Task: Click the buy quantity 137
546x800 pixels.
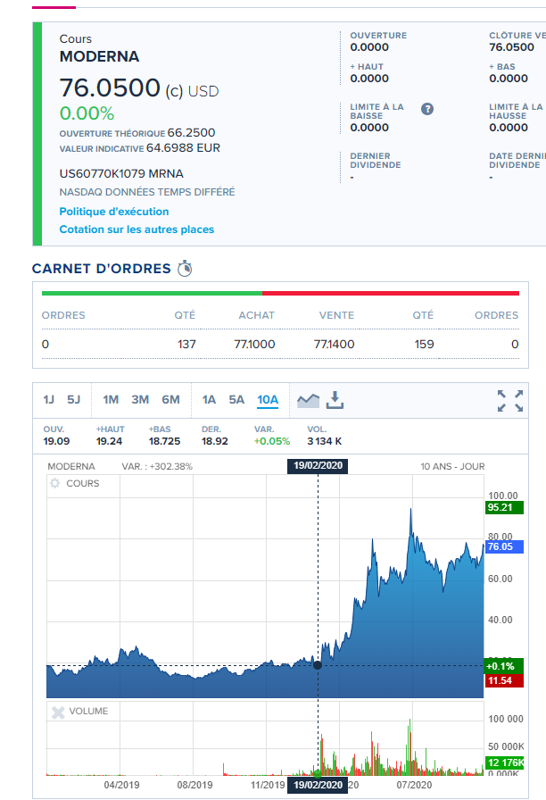Action: click(x=186, y=345)
